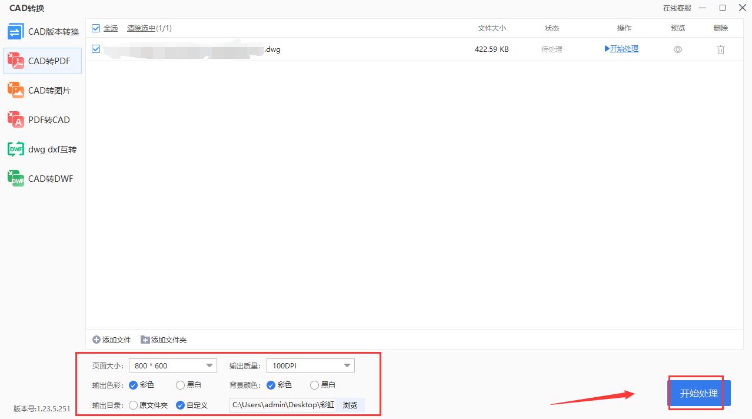
Task: Open the CAD转DWF converter
Action: click(x=41, y=178)
